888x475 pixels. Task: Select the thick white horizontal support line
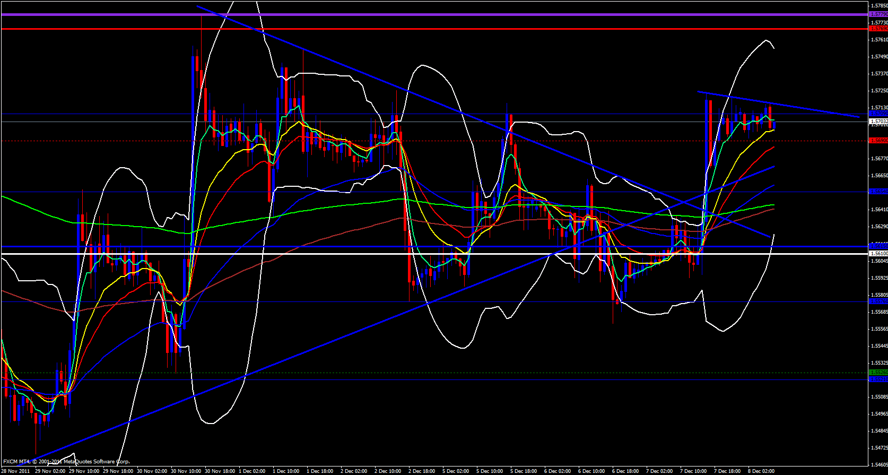point(424,254)
